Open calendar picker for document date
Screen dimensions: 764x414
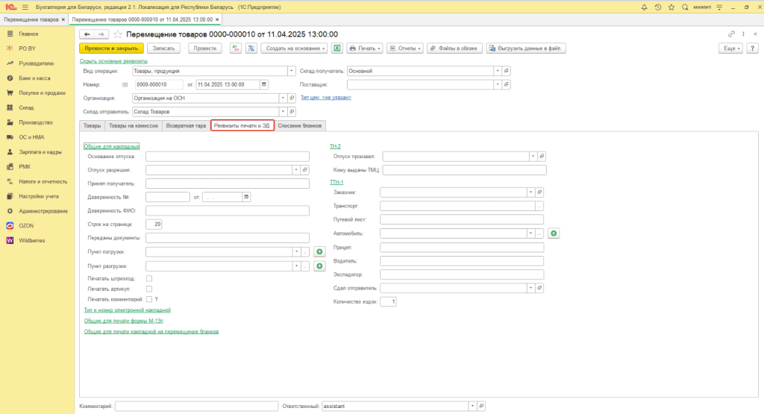(x=264, y=84)
